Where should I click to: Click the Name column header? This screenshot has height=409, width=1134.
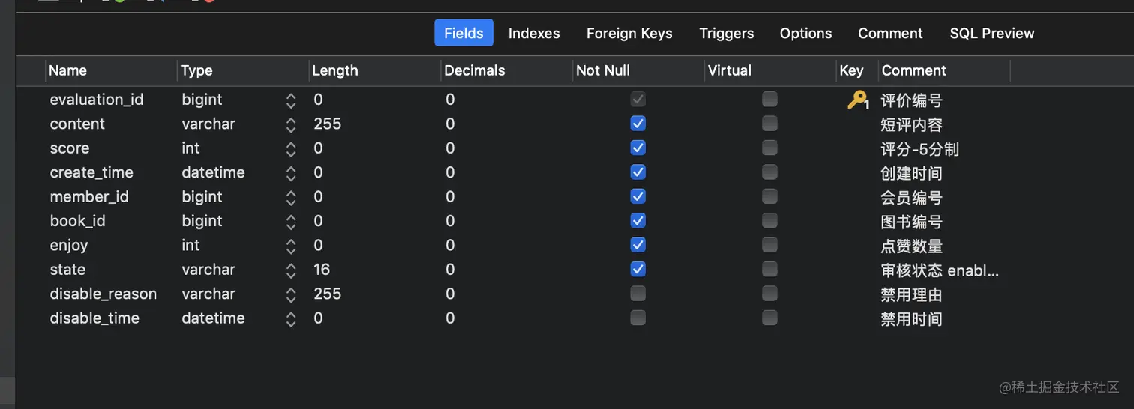(68, 70)
